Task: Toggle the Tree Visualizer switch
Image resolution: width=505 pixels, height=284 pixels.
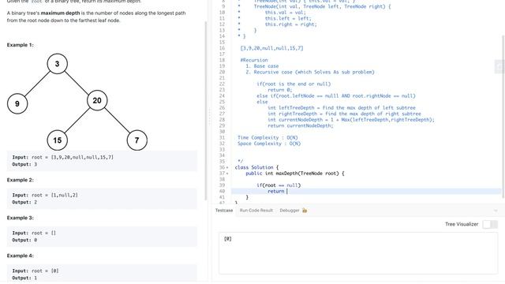Action: point(490,224)
